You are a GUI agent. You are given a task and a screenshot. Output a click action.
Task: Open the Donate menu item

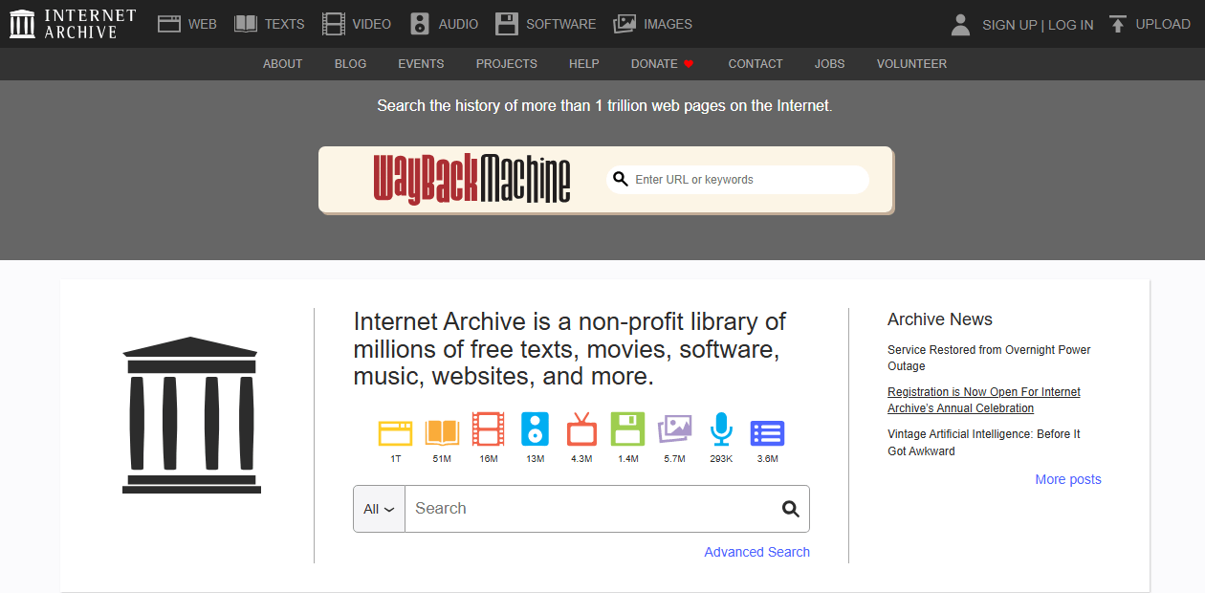654,64
